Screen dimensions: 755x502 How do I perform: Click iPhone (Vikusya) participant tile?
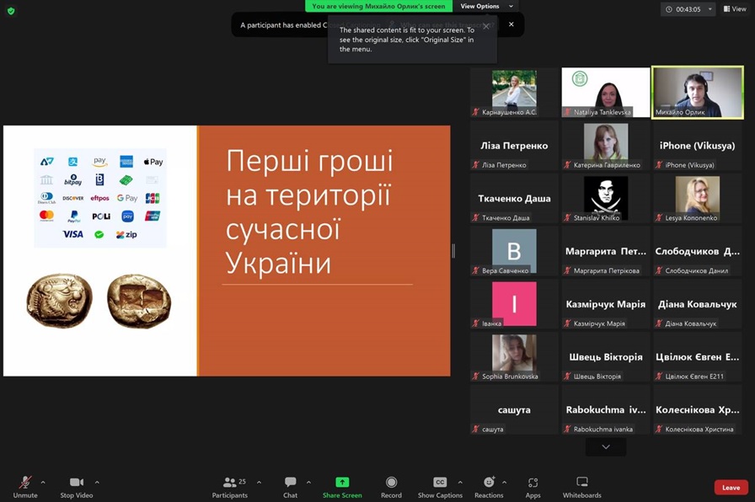[698, 146]
